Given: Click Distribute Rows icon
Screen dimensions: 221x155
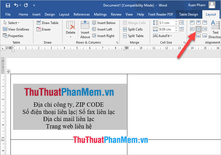Looking at the screenshot, I should pos(182,23).
